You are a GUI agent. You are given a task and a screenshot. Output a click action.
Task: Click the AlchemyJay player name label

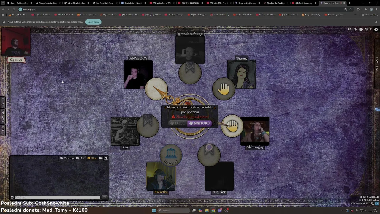click(255, 147)
